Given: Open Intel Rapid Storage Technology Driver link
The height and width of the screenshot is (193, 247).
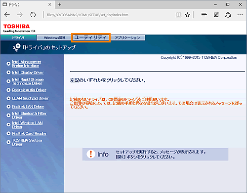Looking at the screenshot, I should tap(28, 81).
